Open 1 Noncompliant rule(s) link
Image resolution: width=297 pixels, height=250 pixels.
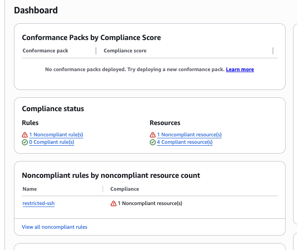(56, 134)
